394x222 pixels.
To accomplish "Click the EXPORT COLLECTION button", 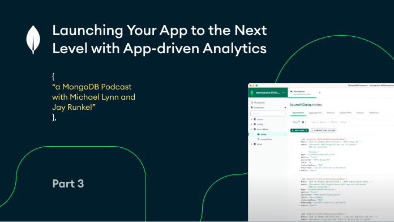I will [x=323, y=130].
